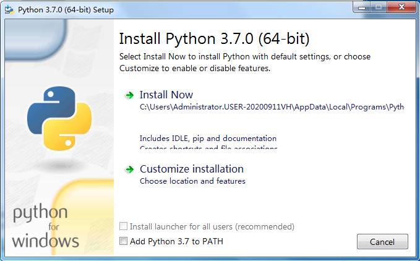Click the Python logo in the left panel
The width and height of the screenshot is (420, 261).
(59, 119)
